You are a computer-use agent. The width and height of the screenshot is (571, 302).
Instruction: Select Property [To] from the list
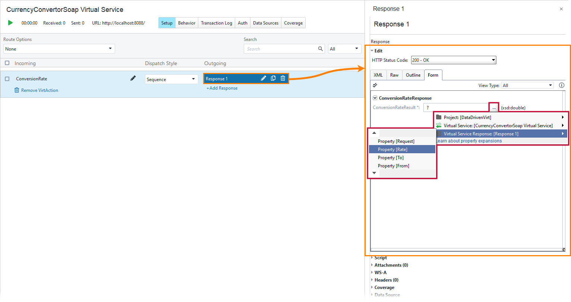pyautogui.click(x=391, y=157)
